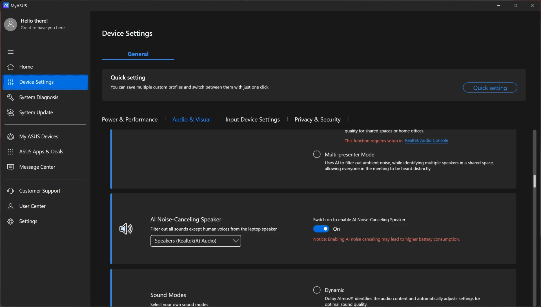The image size is (541, 307).
Task: Open Message Center page
Action: [x=45, y=167]
